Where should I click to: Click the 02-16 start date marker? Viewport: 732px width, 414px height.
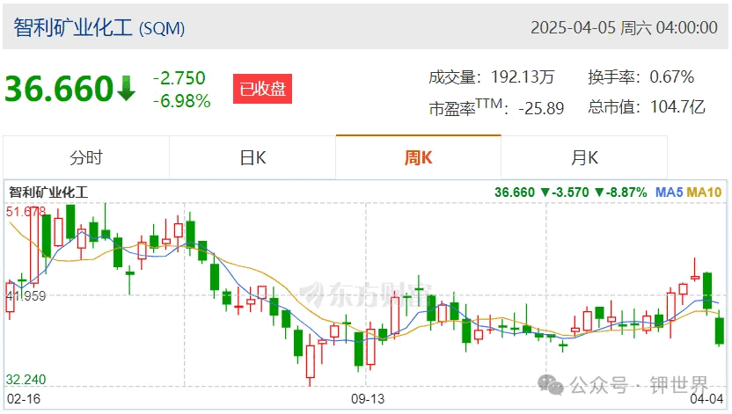click(x=24, y=399)
